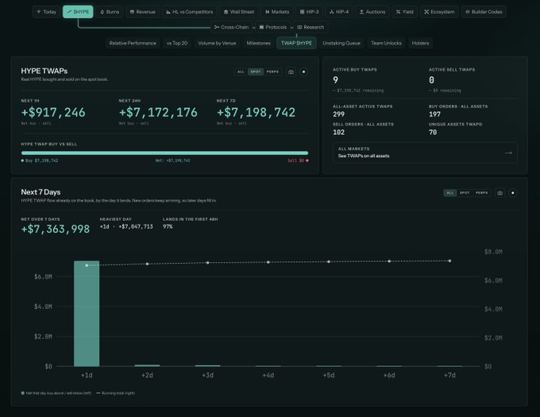Select the Cross-Chain sub-tab
This screenshot has height=417, width=540.
231,27
